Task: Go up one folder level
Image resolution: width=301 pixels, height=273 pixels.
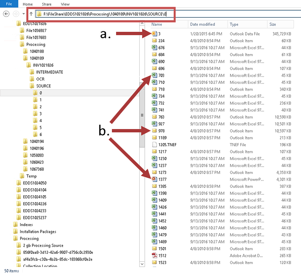Action: point(31,14)
